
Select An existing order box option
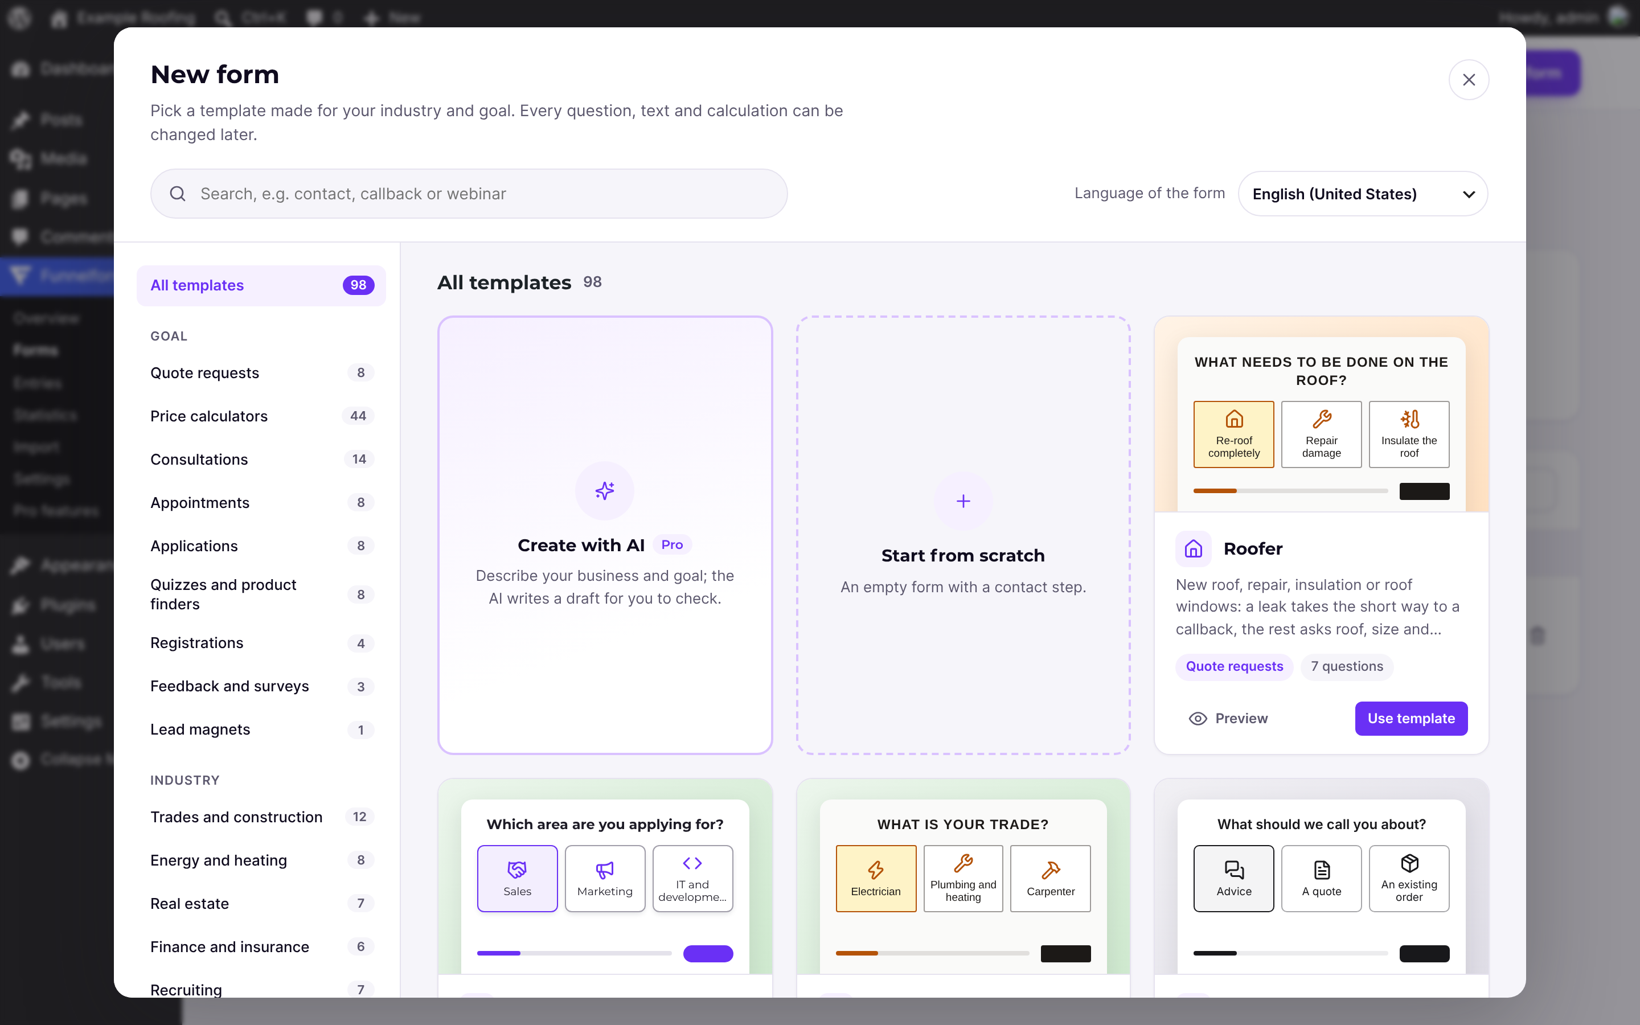tap(1409, 879)
